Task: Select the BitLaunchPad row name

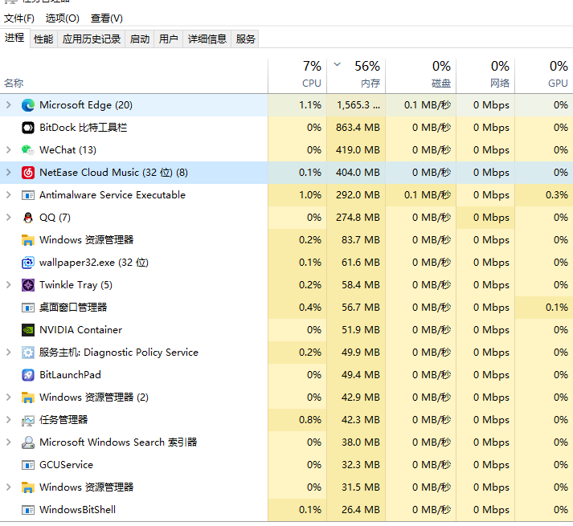Action: click(70, 375)
